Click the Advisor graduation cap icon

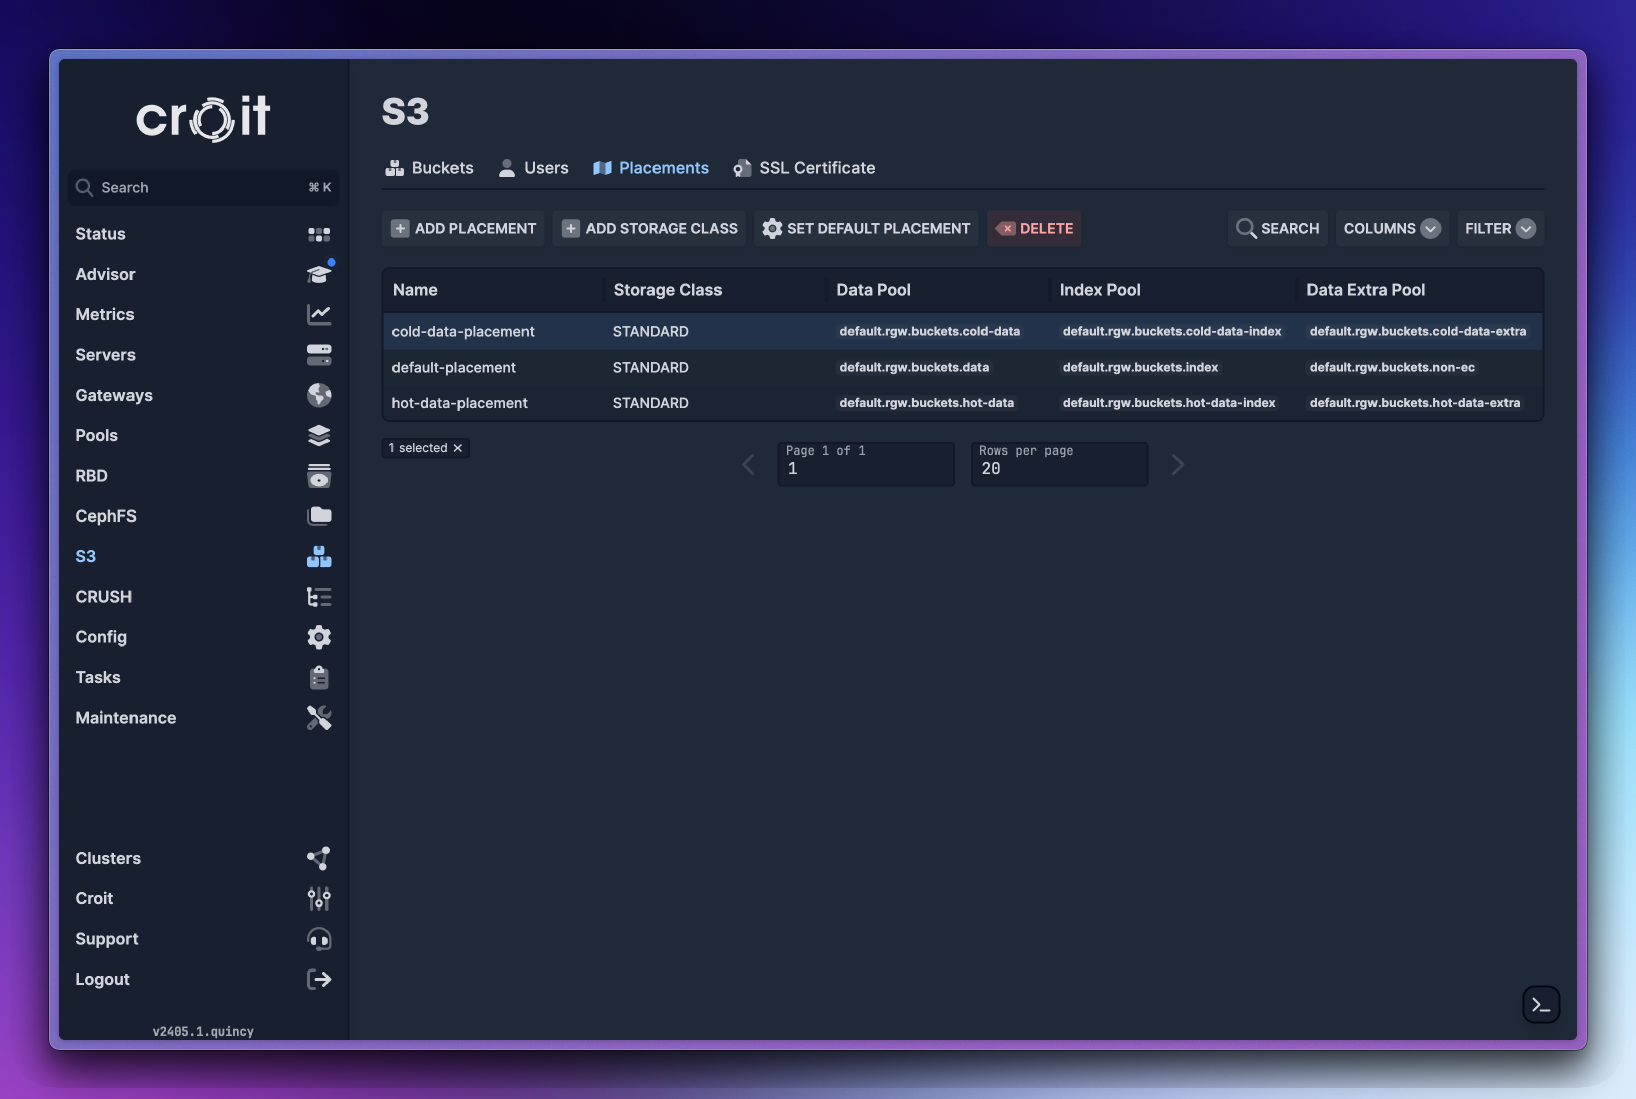(319, 274)
